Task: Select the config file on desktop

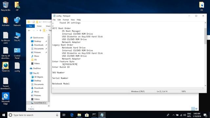Action: (17, 67)
